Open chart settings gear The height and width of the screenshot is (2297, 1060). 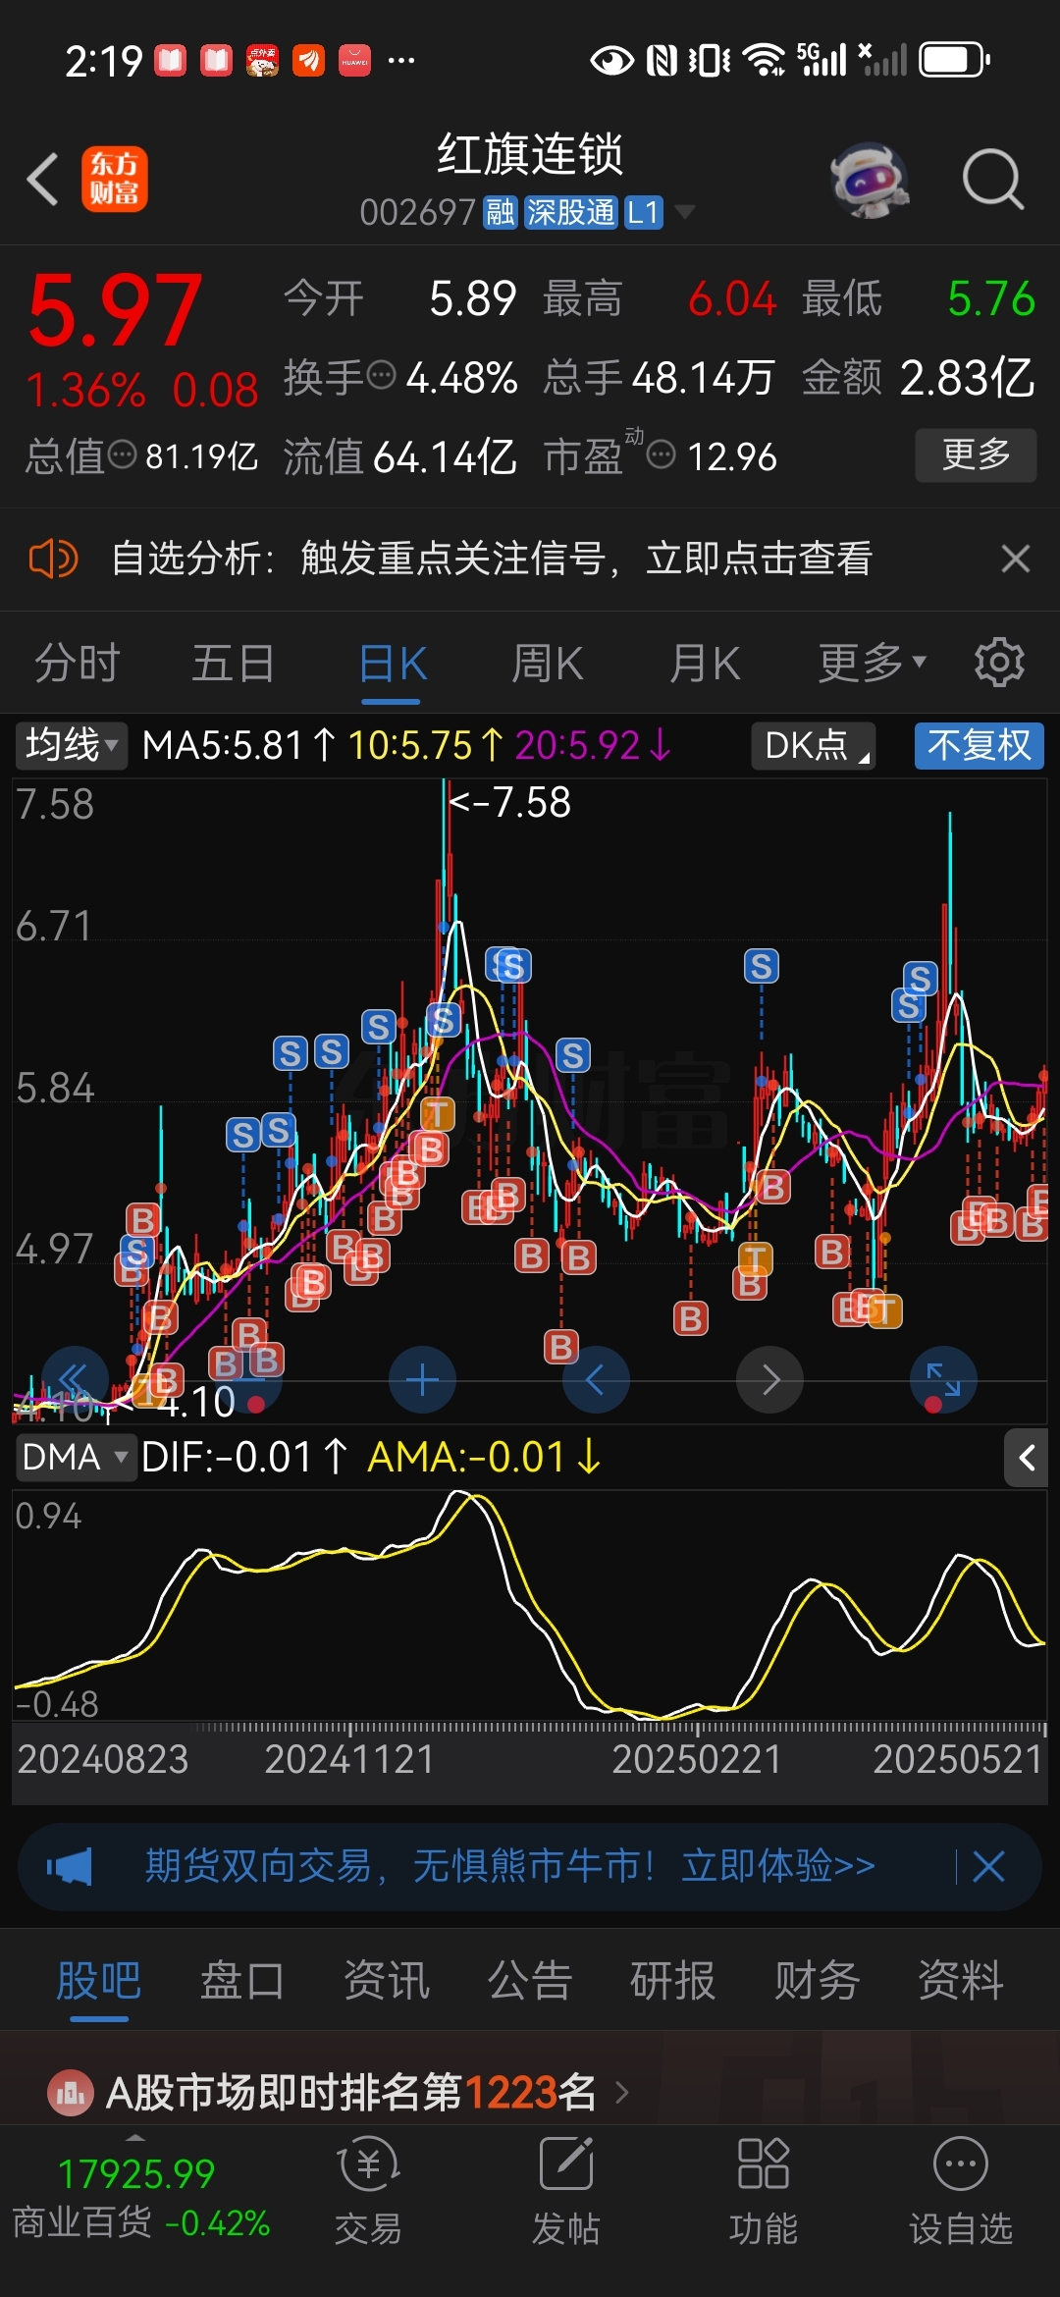999,663
